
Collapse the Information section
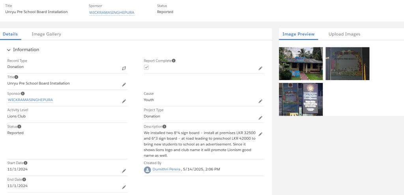tap(9, 50)
